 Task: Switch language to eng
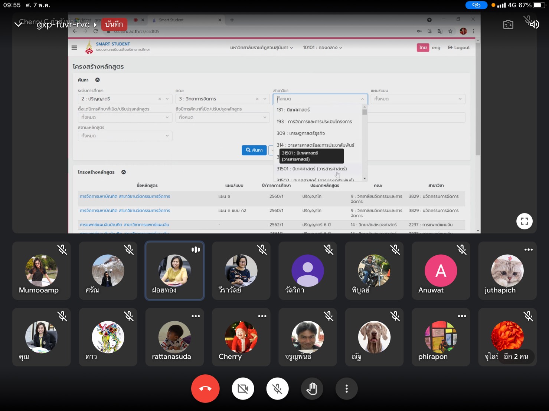(x=436, y=47)
